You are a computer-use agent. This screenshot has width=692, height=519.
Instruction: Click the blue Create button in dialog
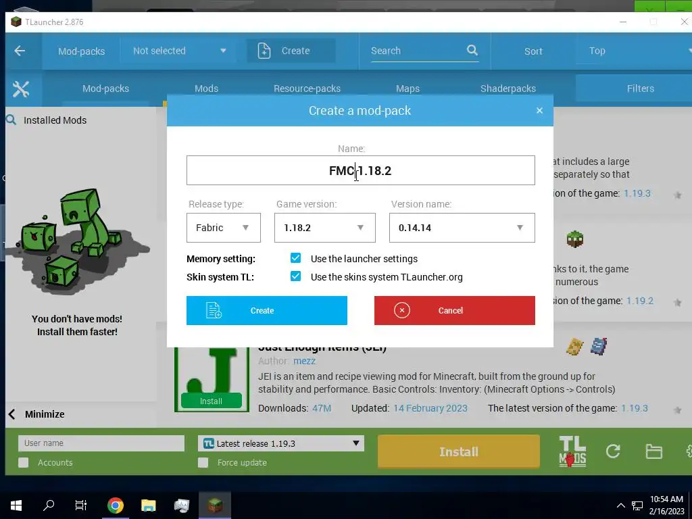tap(266, 310)
